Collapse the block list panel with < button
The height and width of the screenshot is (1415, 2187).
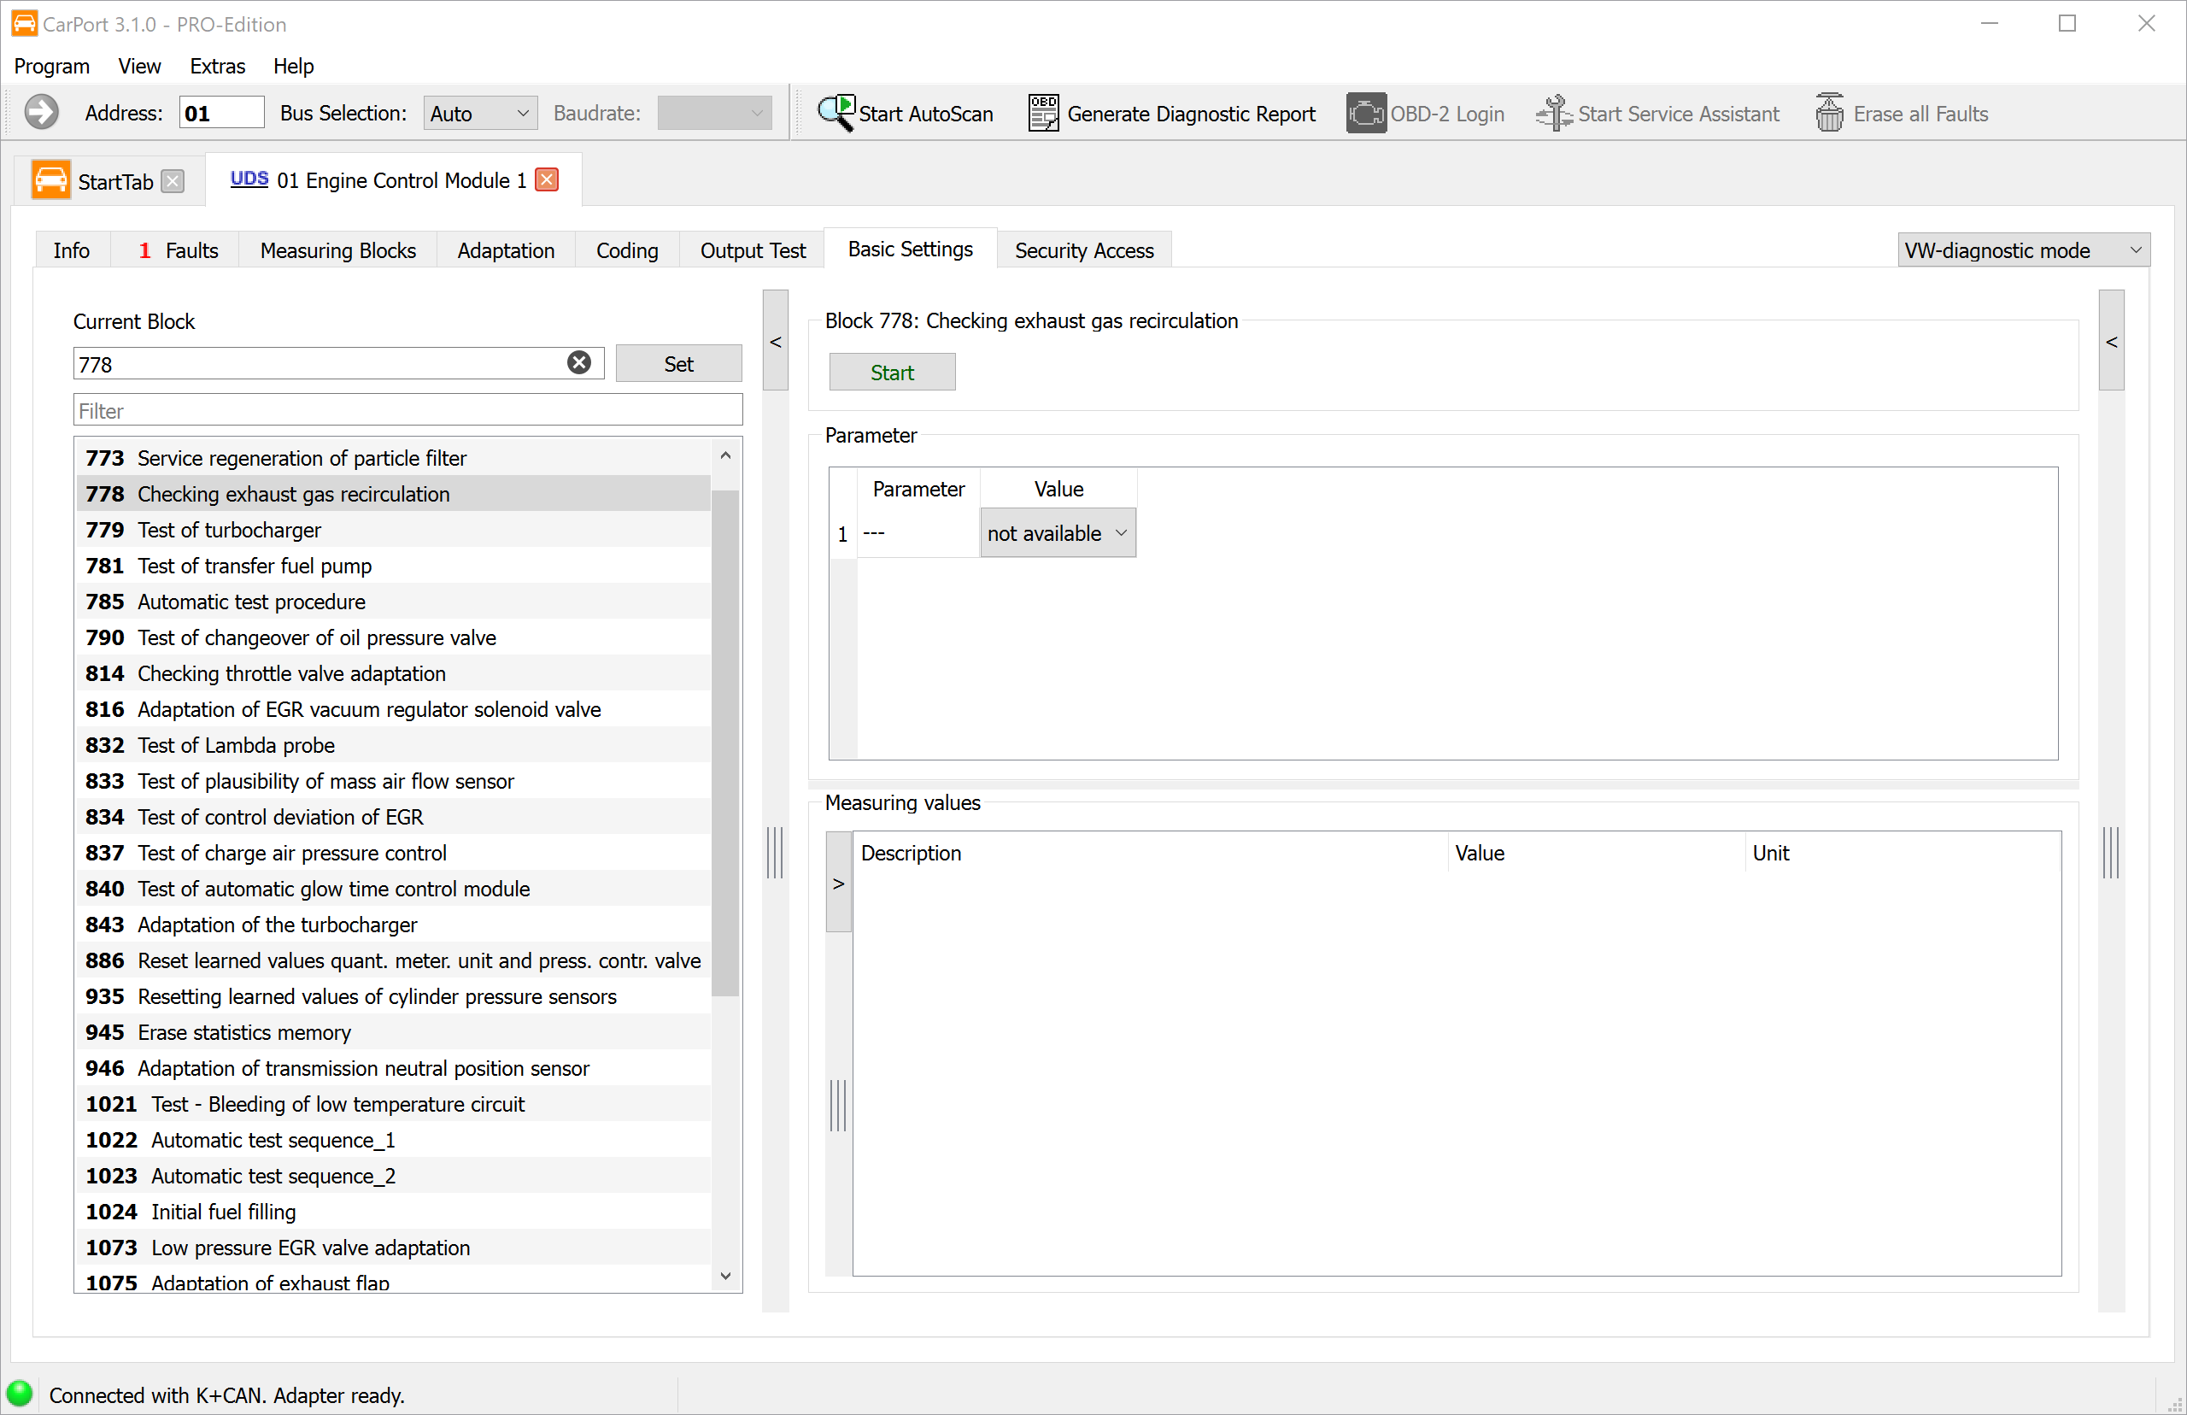click(775, 341)
